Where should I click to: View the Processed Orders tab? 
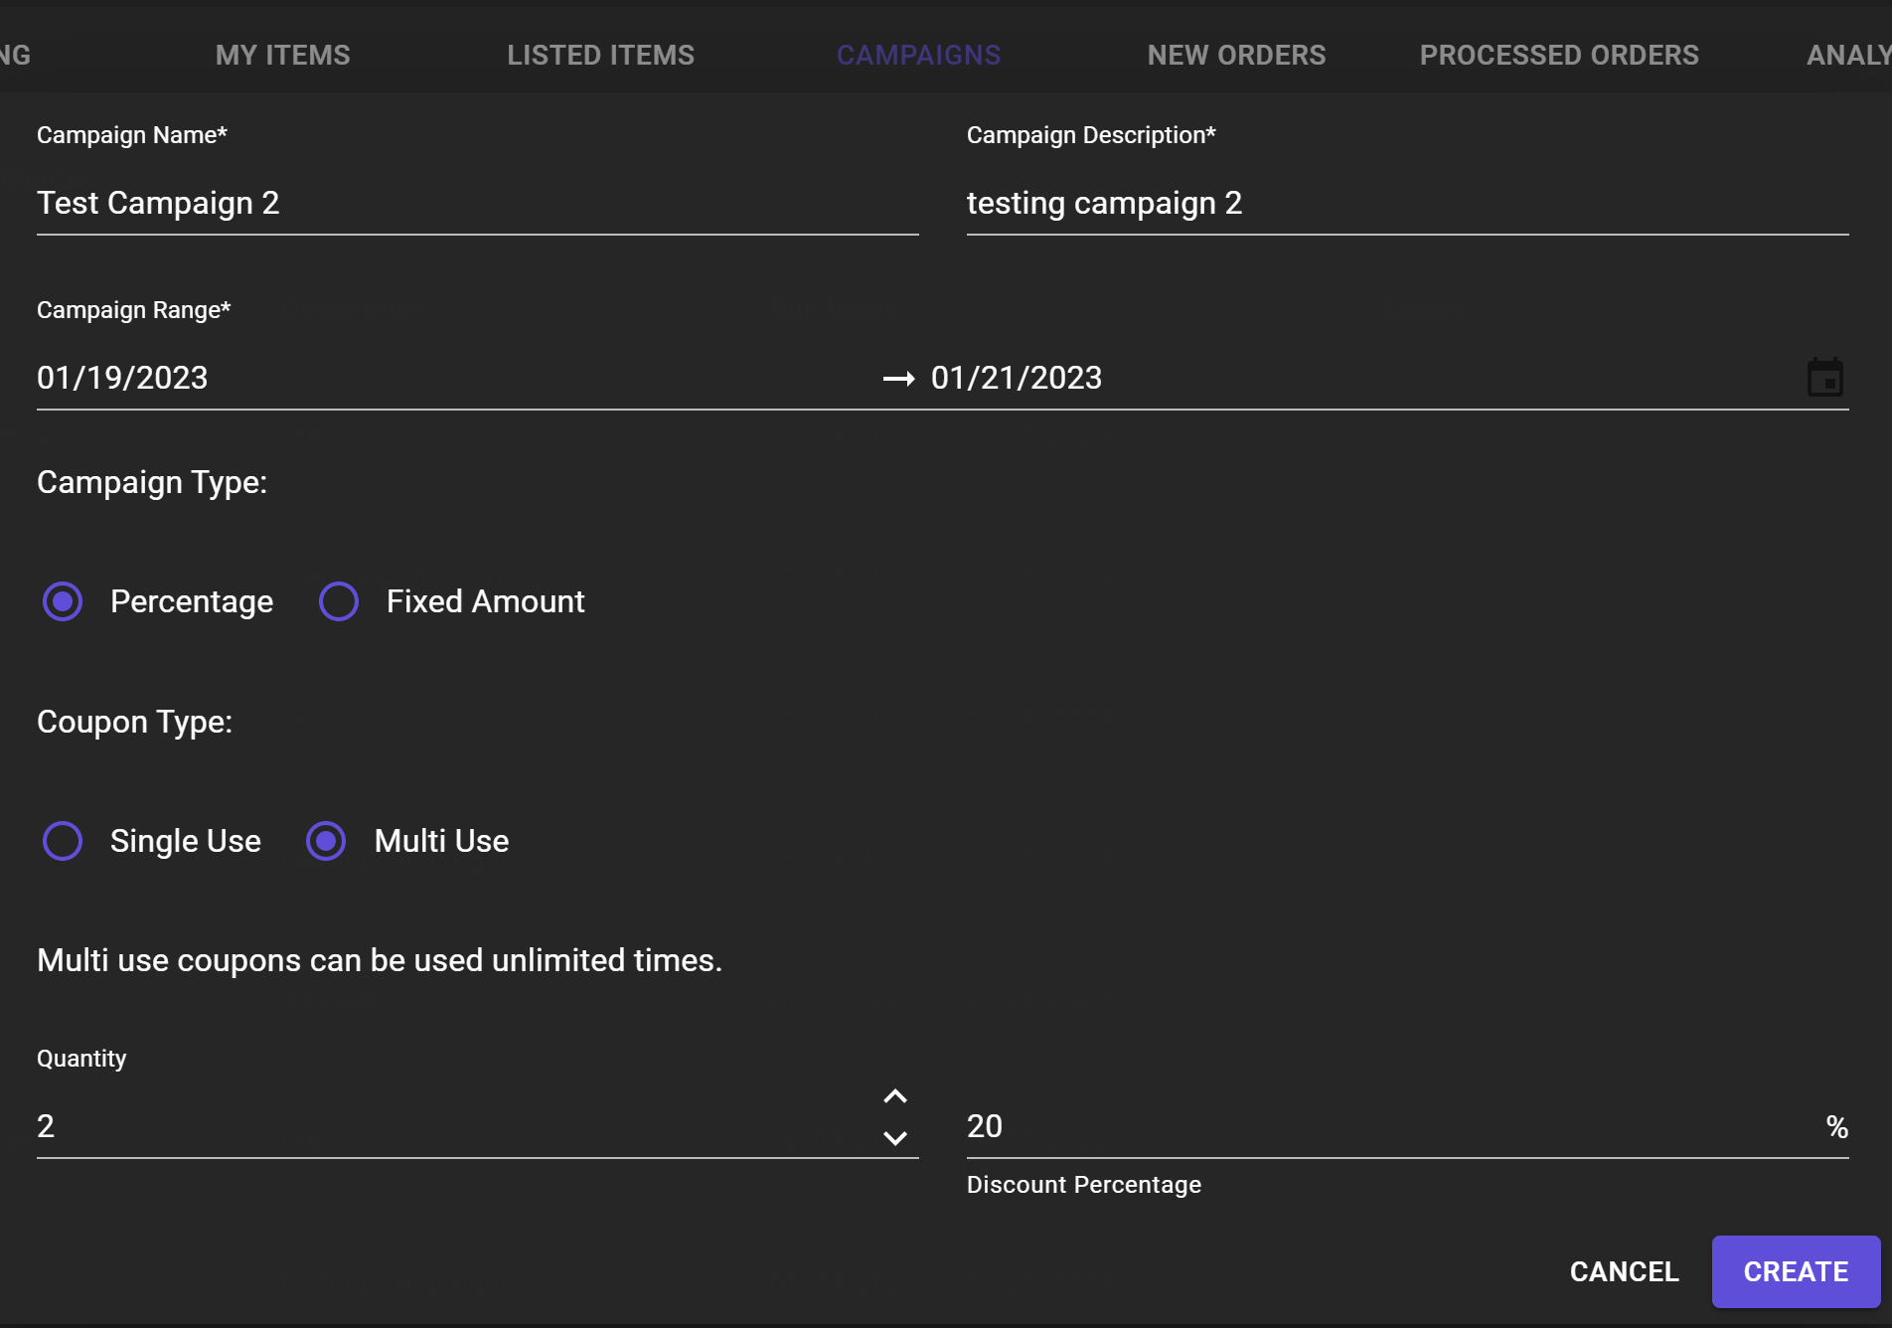coord(1559,56)
